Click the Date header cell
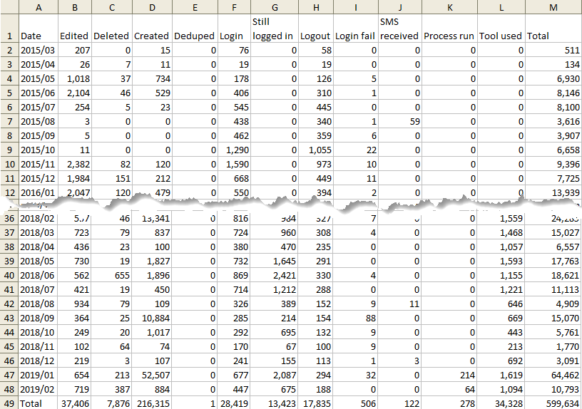Image resolution: width=582 pixels, height=409 pixels. [36, 36]
